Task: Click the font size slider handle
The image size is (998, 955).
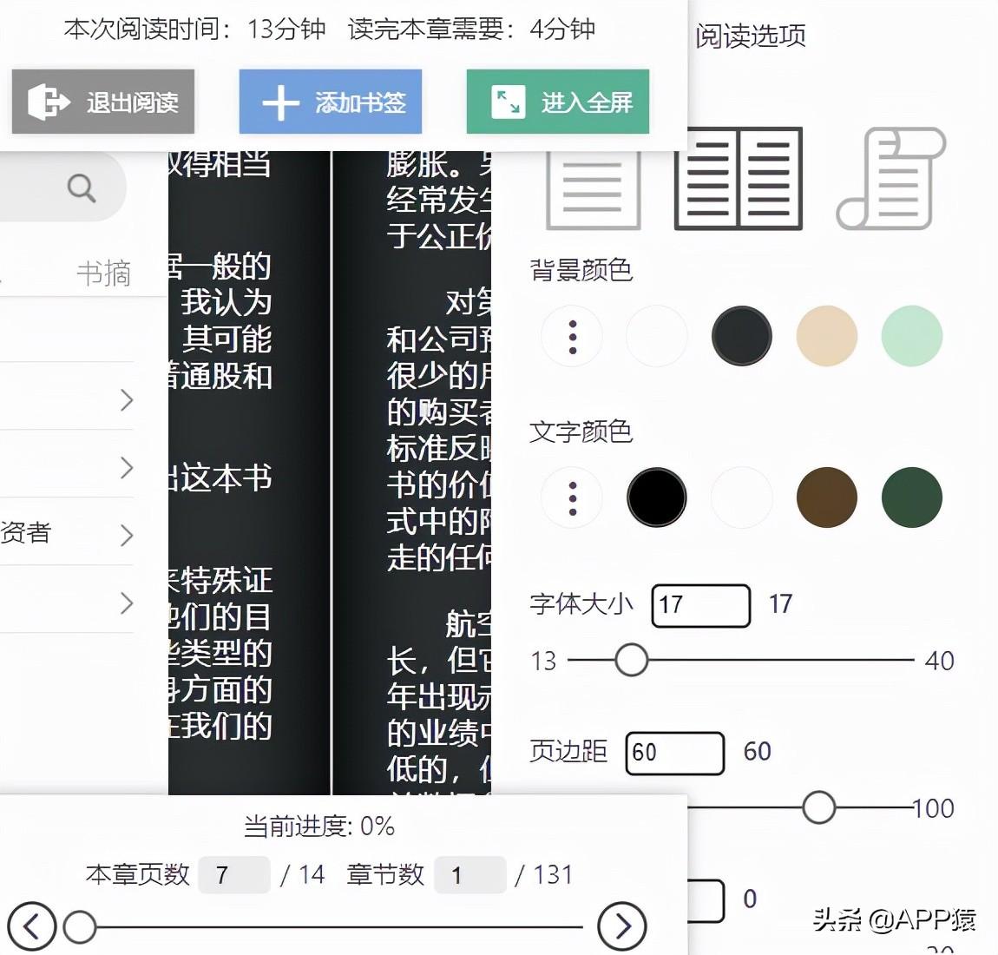Action: point(631,661)
